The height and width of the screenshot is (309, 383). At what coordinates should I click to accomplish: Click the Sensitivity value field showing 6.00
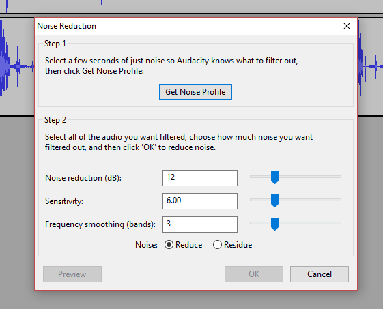point(200,201)
